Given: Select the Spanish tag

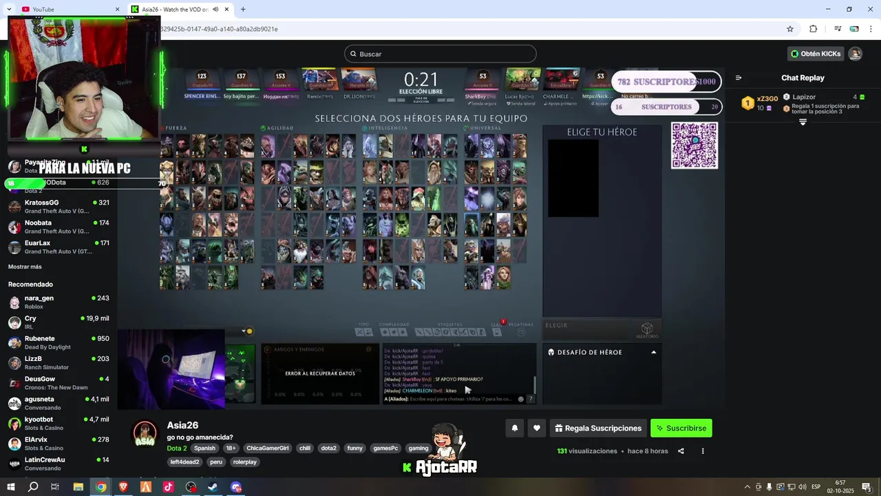Looking at the screenshot, I should tap(204, 448).
